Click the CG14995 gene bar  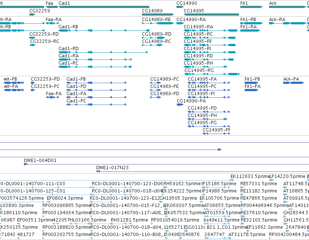coord(211,15)
